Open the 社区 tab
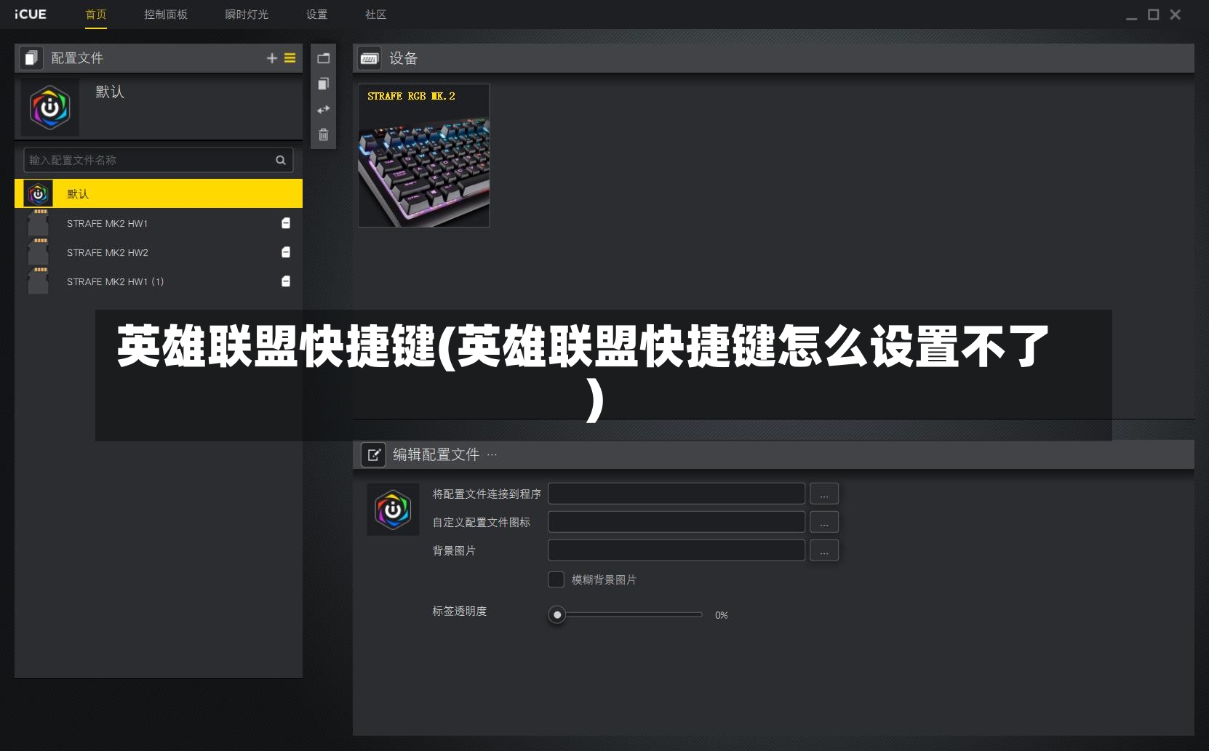 point(375,15)
